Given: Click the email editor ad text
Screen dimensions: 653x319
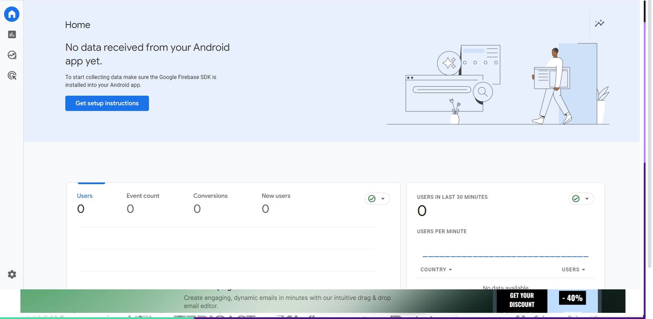Looking at the screenshot, I should [287, 302].
